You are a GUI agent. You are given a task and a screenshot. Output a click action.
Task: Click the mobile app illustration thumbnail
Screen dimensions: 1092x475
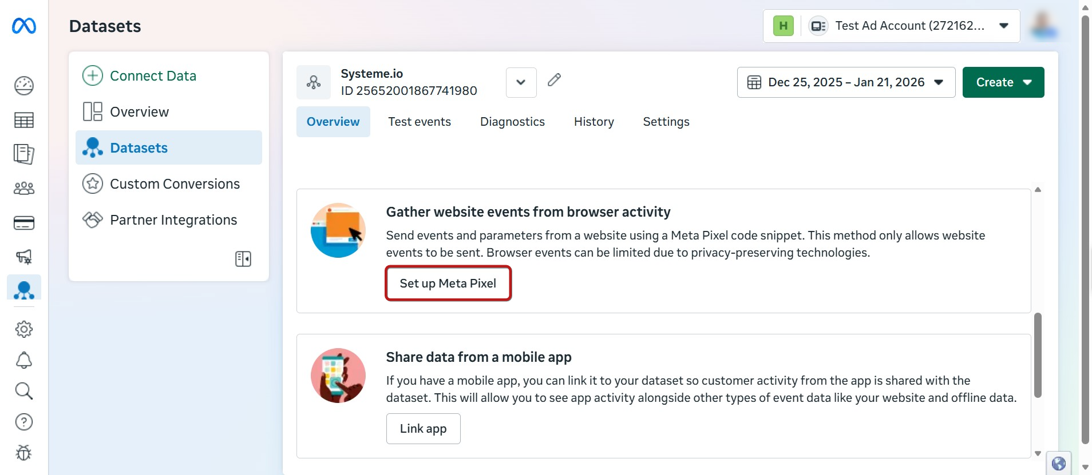[x=338, y=376]
